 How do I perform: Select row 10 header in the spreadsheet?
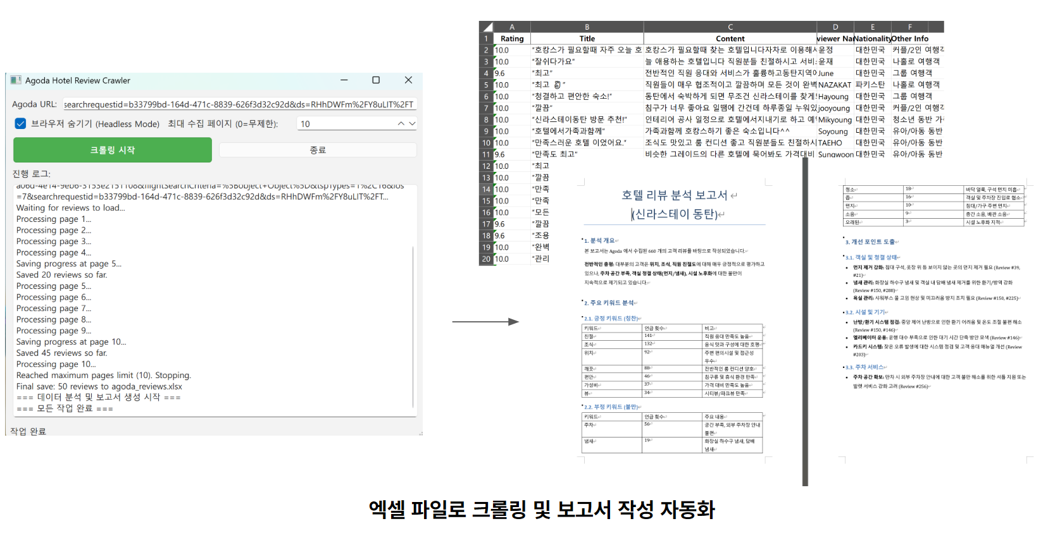(486, 143)
